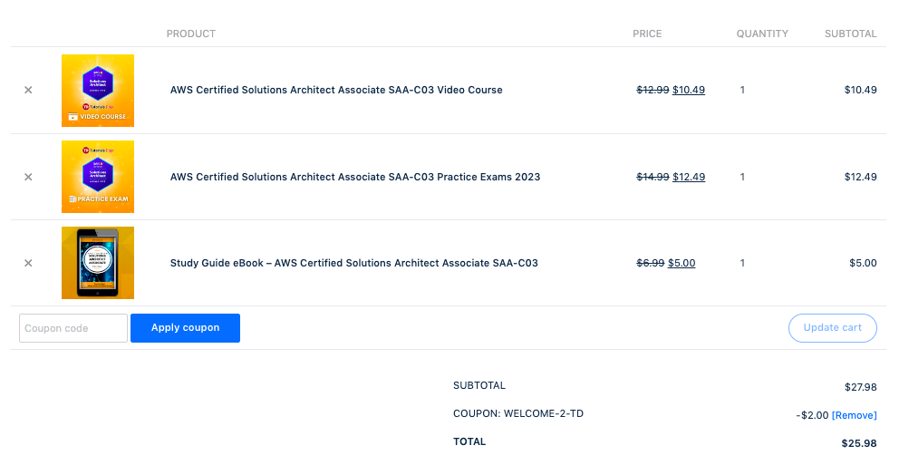The width and height of the screenshot is (899, 465).
Task: Open the Video Course product thumbnail
Action: [98, 91]
